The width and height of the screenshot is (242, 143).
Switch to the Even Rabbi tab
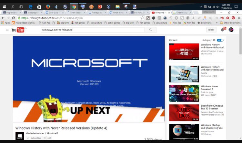coord(76,13)
